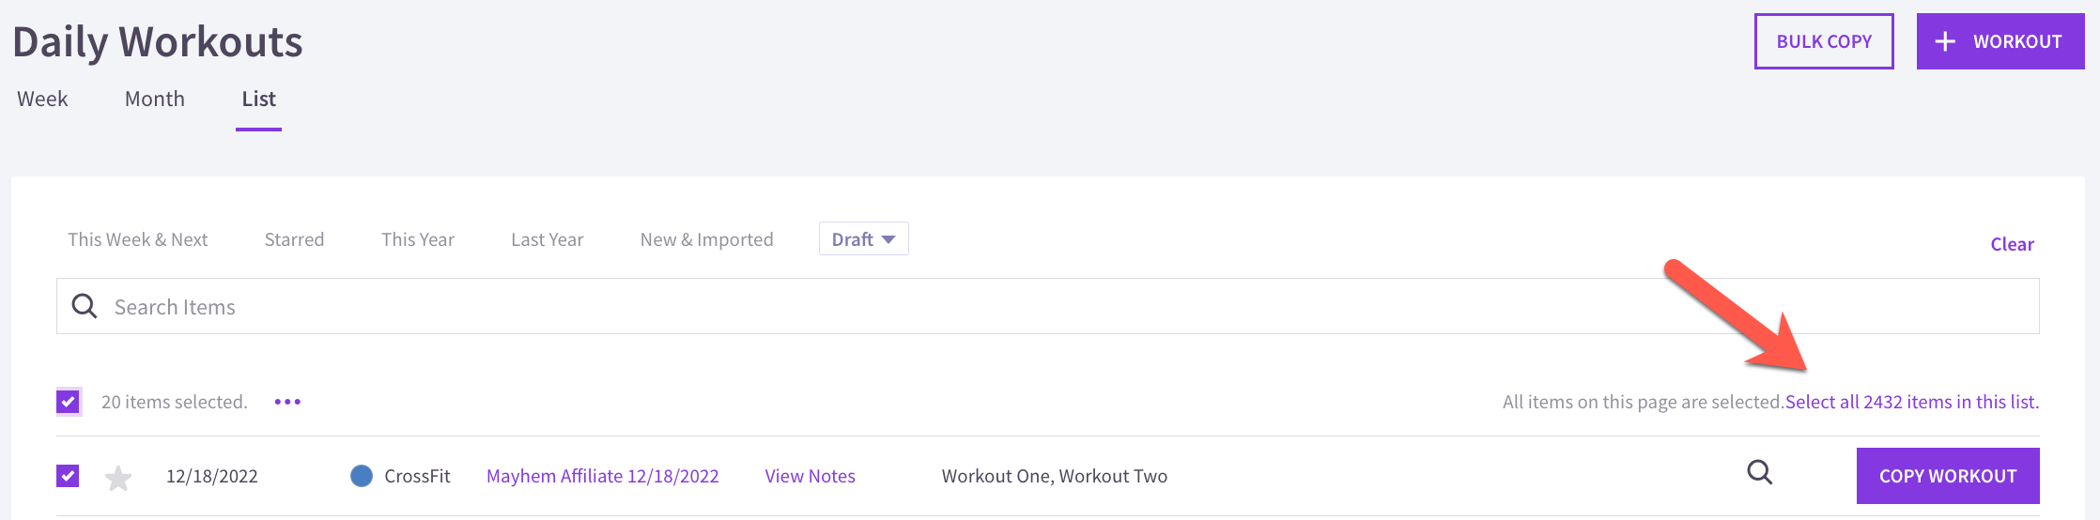Uncheck the 12/18/2022 workout row checkbox

pos(68,476)
